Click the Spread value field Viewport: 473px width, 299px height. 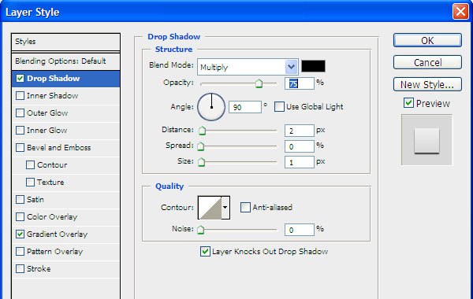pyautogui.click(x=300, y=146)
